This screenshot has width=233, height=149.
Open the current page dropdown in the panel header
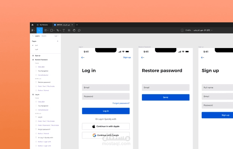pyautogui.click(x=56, y=36)
